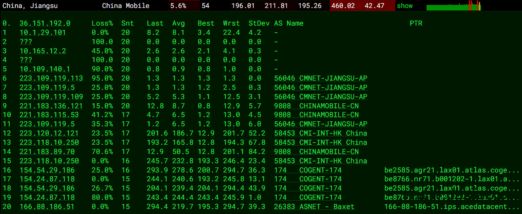Open the 10.109.140.1 hop link
This screenshot has width=522, height=214.
tap(45, 69)
